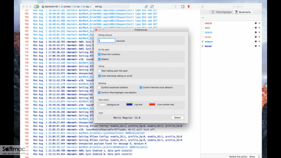The image size is (281, 158).
Task: Enable the DEBUG filter checkbox
Action: (202, 32)
